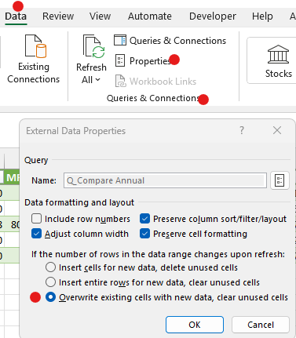The height and width of the screenshot is (338, 296).
Task: Uncheck Preserve column sort/filter/layout
Action: pyautogui.click(x=144, y=219)
